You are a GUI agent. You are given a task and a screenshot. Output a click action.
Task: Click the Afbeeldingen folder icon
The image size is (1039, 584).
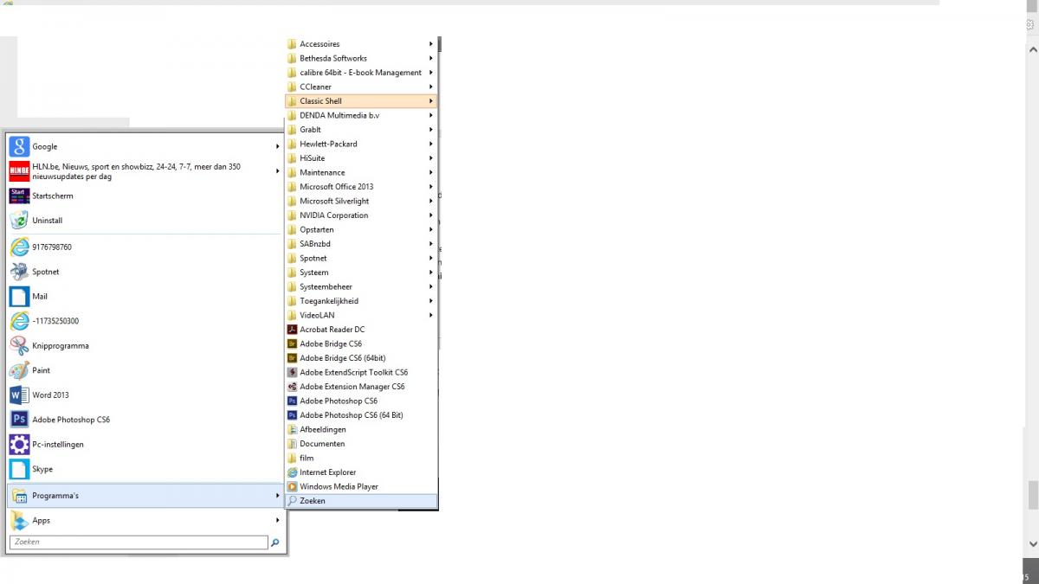tap(293, 429)
